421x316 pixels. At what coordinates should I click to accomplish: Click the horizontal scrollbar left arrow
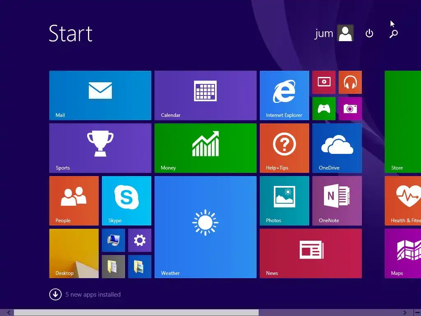pos(8,313)
